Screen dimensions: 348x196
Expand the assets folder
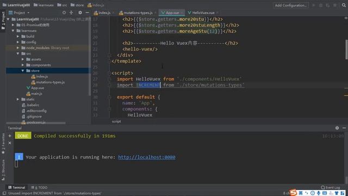(x=23, y=59)
